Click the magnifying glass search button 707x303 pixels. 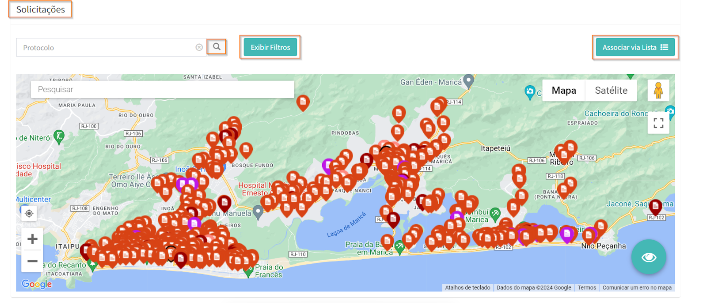tap(217, 47)
